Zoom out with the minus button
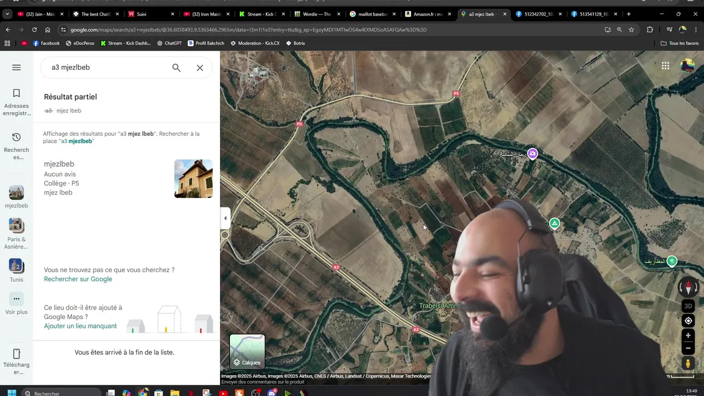 [687, 348]
